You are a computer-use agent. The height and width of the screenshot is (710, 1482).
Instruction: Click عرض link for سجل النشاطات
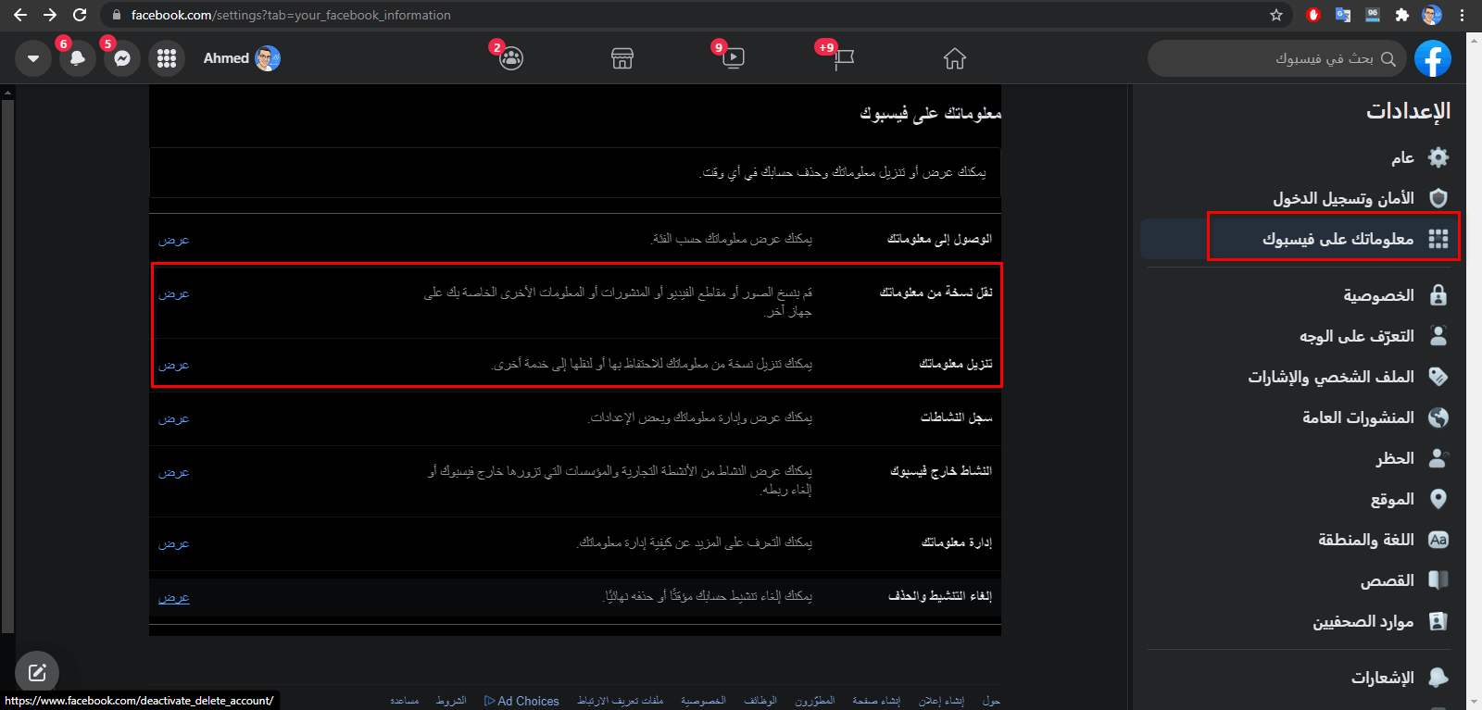(173, 418)
